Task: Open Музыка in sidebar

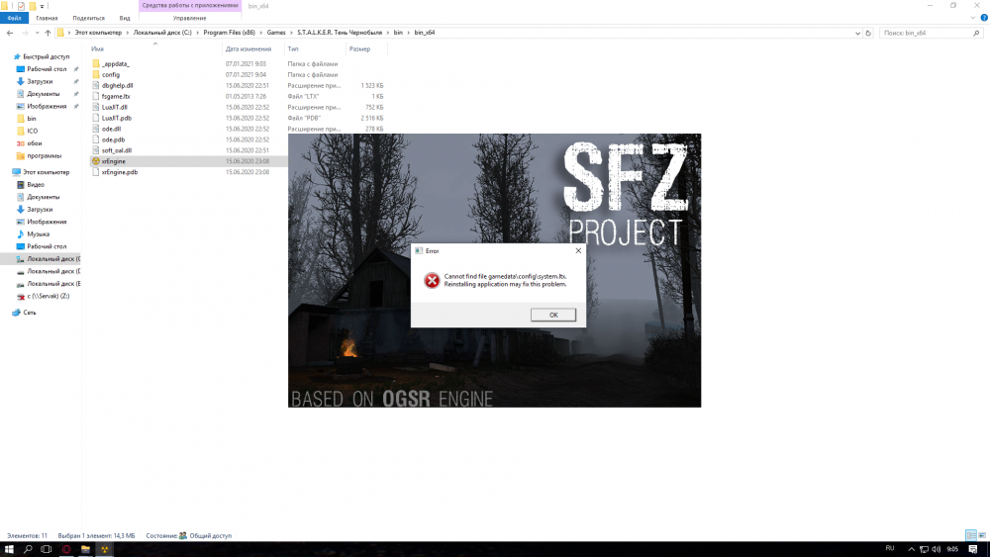Action: 38,234
